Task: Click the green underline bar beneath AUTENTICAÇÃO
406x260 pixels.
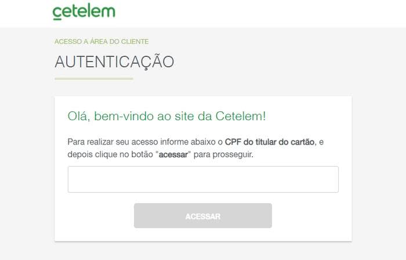Action: click(x=94, y=78)
